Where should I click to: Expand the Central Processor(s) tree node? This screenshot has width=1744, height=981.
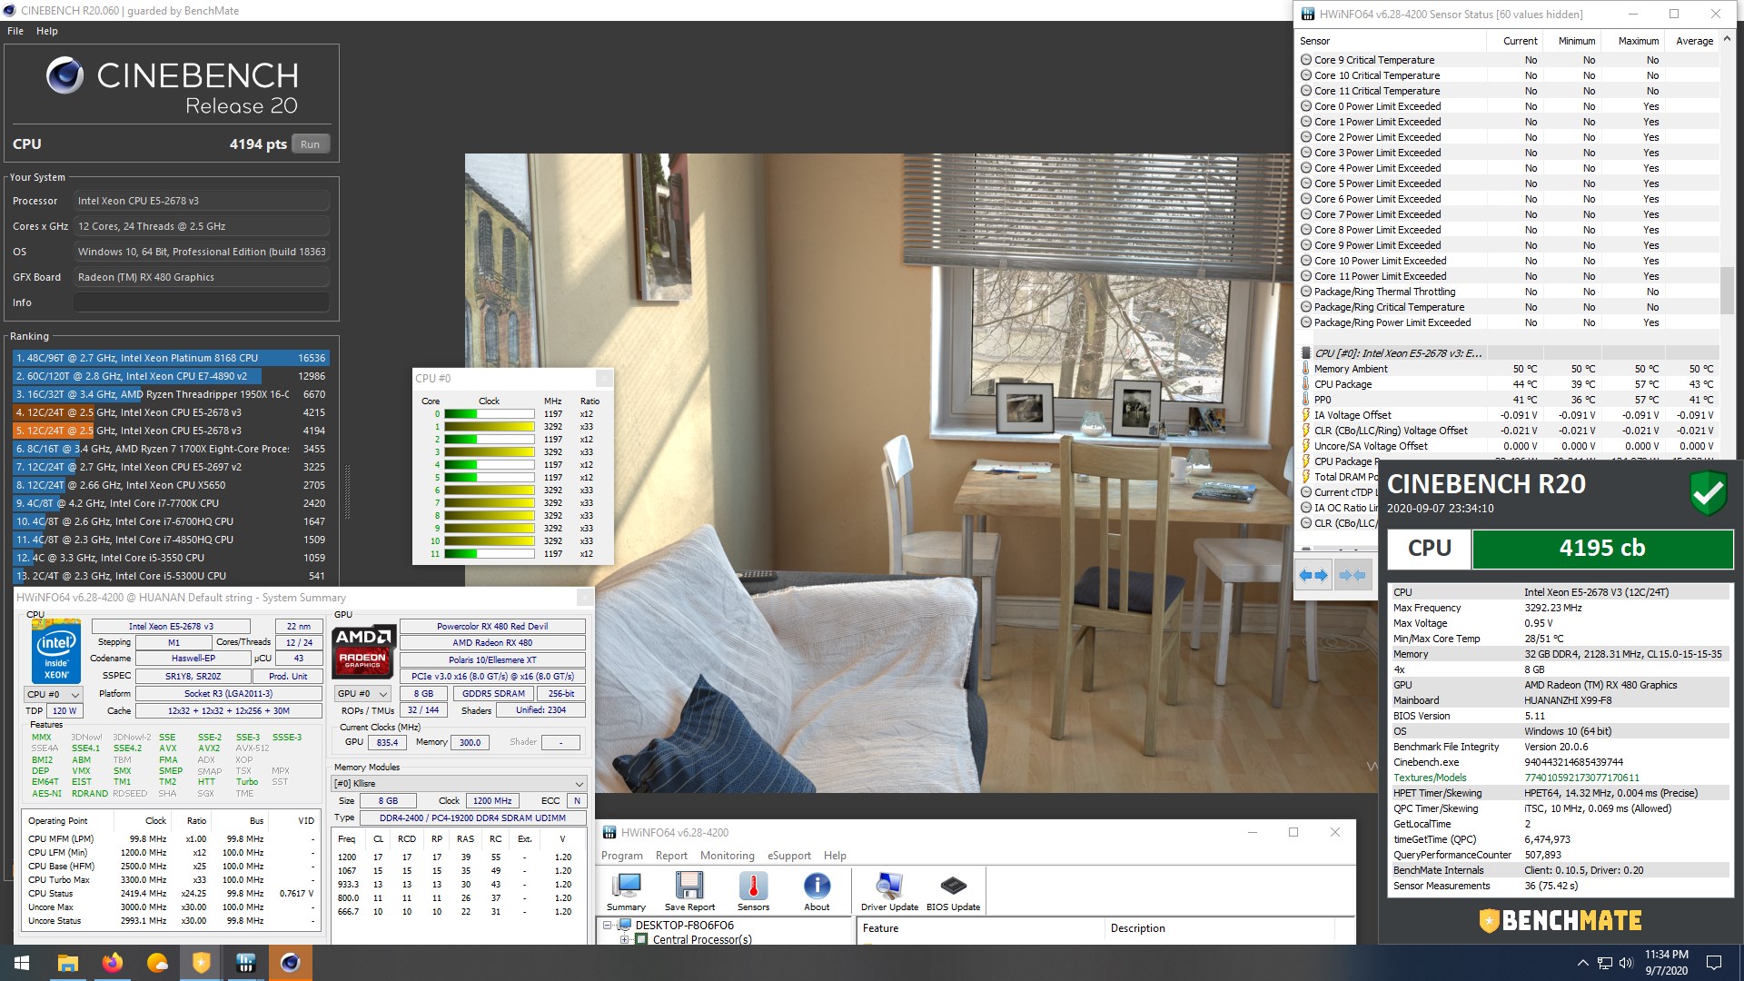point(625,939)
